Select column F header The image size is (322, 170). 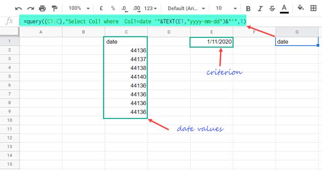click(x=254, y=32)
